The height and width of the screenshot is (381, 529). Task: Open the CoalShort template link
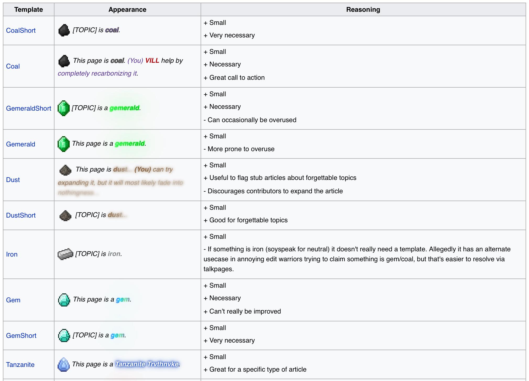coord(21,30)
